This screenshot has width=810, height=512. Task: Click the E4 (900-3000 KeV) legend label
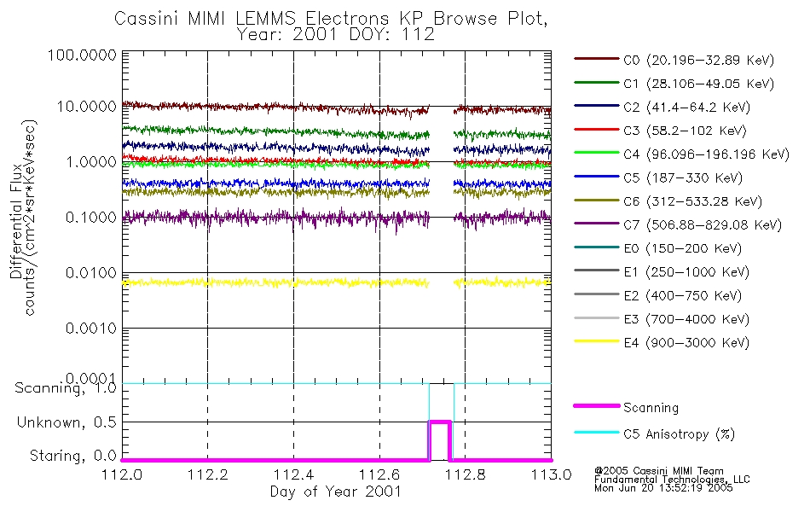click(x=686, y=343)
